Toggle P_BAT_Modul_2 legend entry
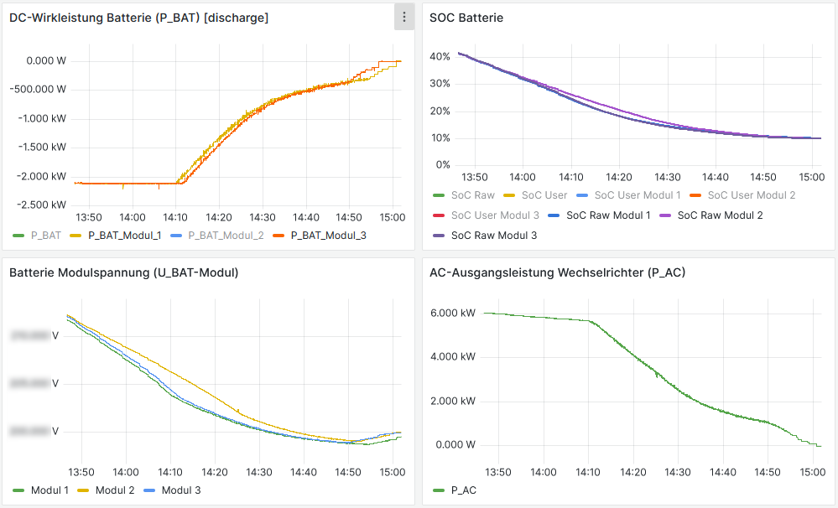 [226, 236]
